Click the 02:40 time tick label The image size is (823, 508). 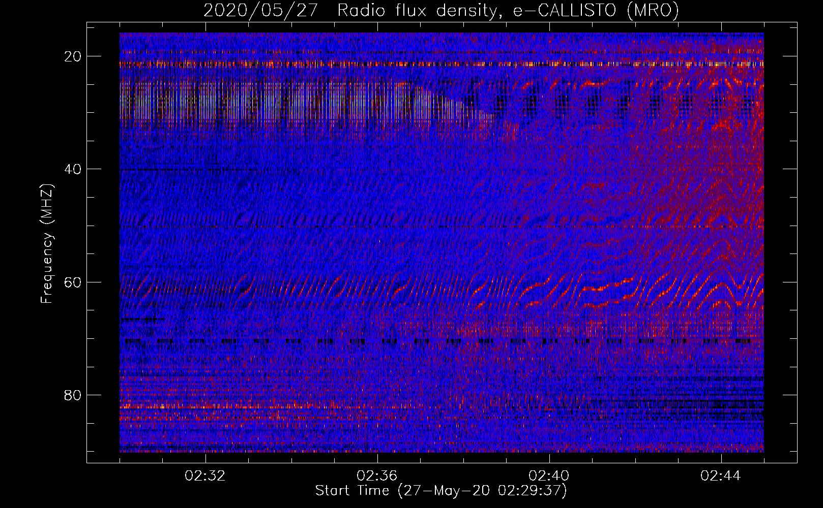point(549,476)
